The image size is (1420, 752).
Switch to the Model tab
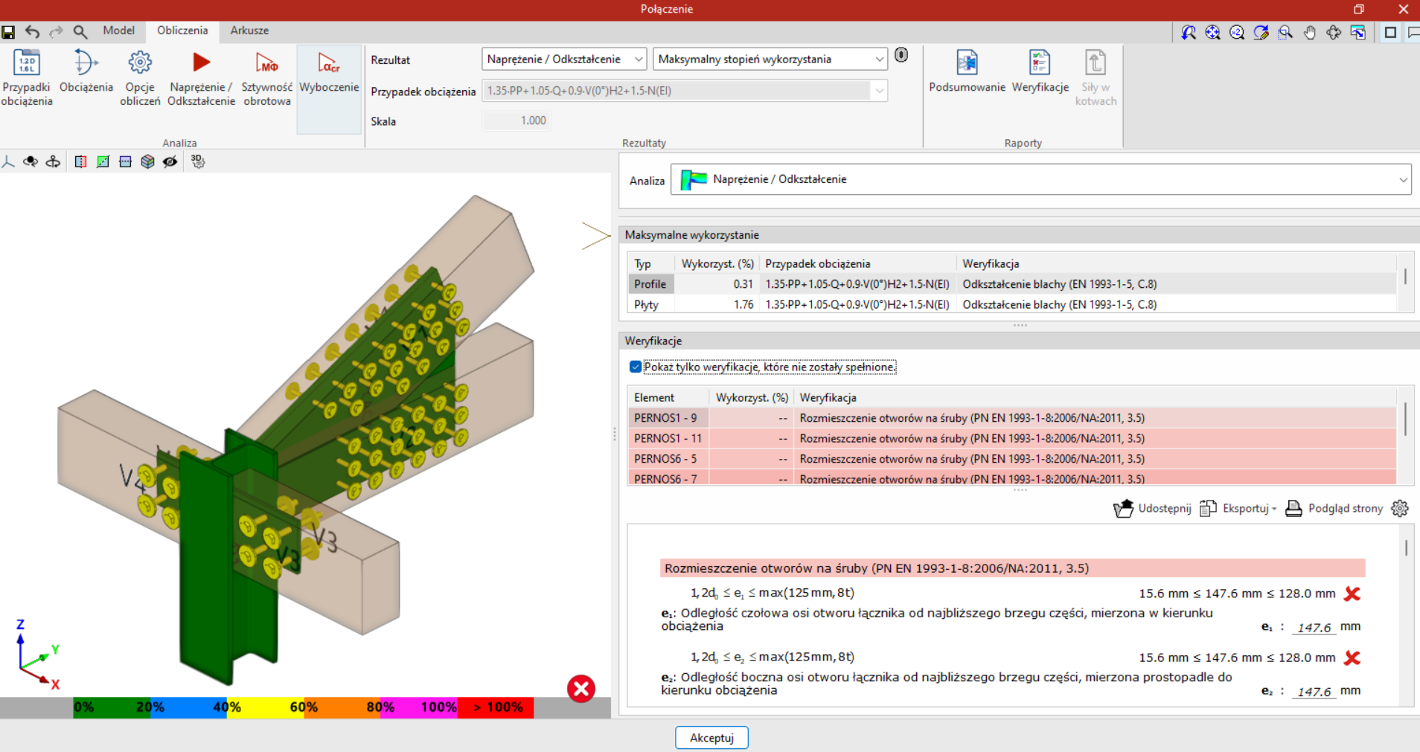(x=118, y=30)
